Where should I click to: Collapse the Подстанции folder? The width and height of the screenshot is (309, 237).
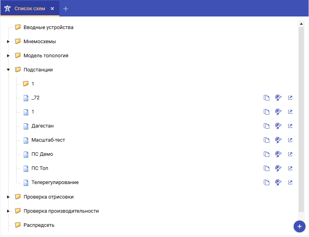tap(8, 70)
